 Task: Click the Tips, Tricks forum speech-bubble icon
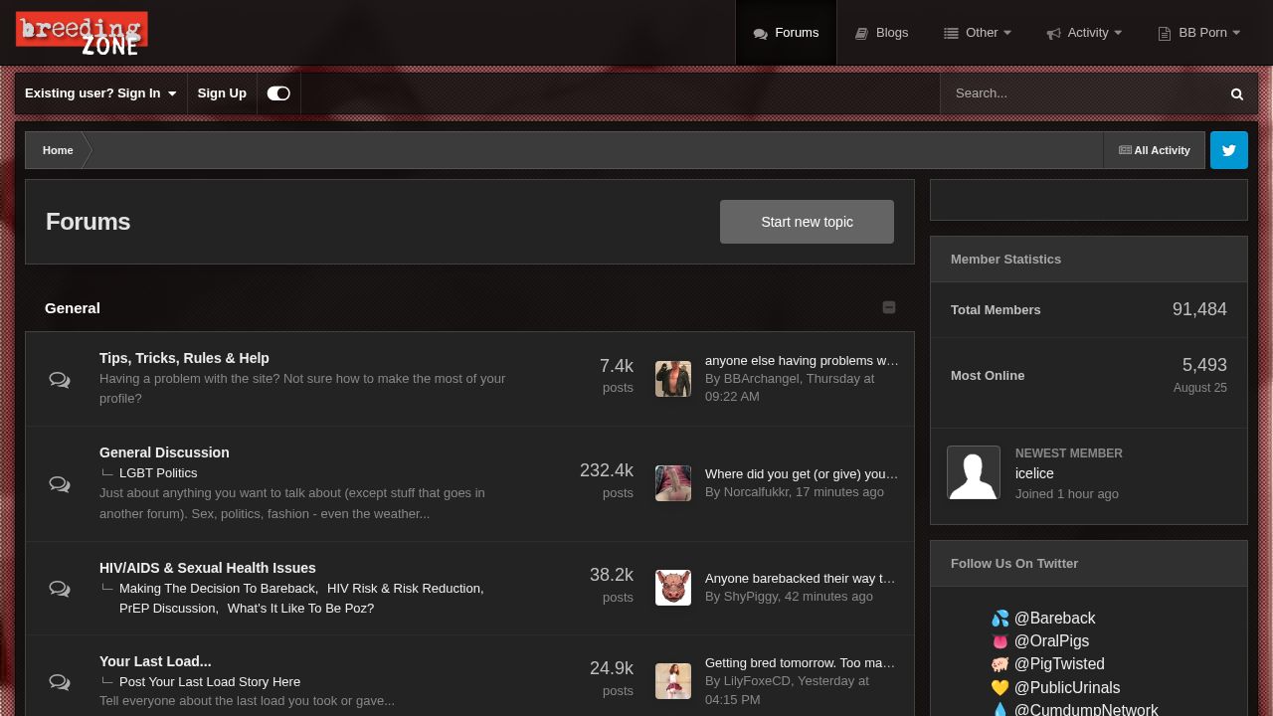(60, 380)
